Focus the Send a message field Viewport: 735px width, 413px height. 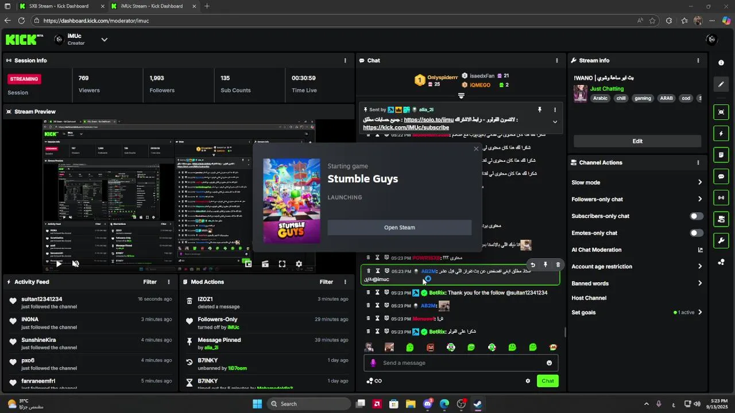tap(461, 363)
